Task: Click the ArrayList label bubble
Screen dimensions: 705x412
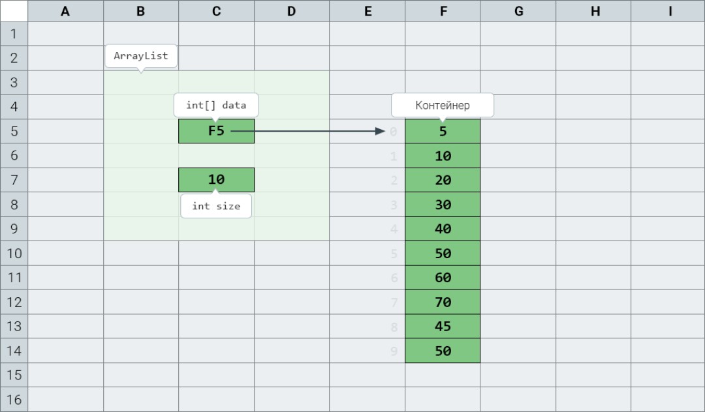Action: coord(141,56)
